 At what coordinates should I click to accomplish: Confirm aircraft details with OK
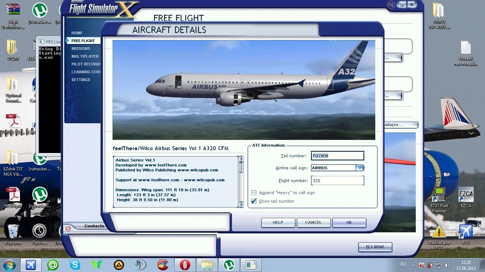pos(349,222)
